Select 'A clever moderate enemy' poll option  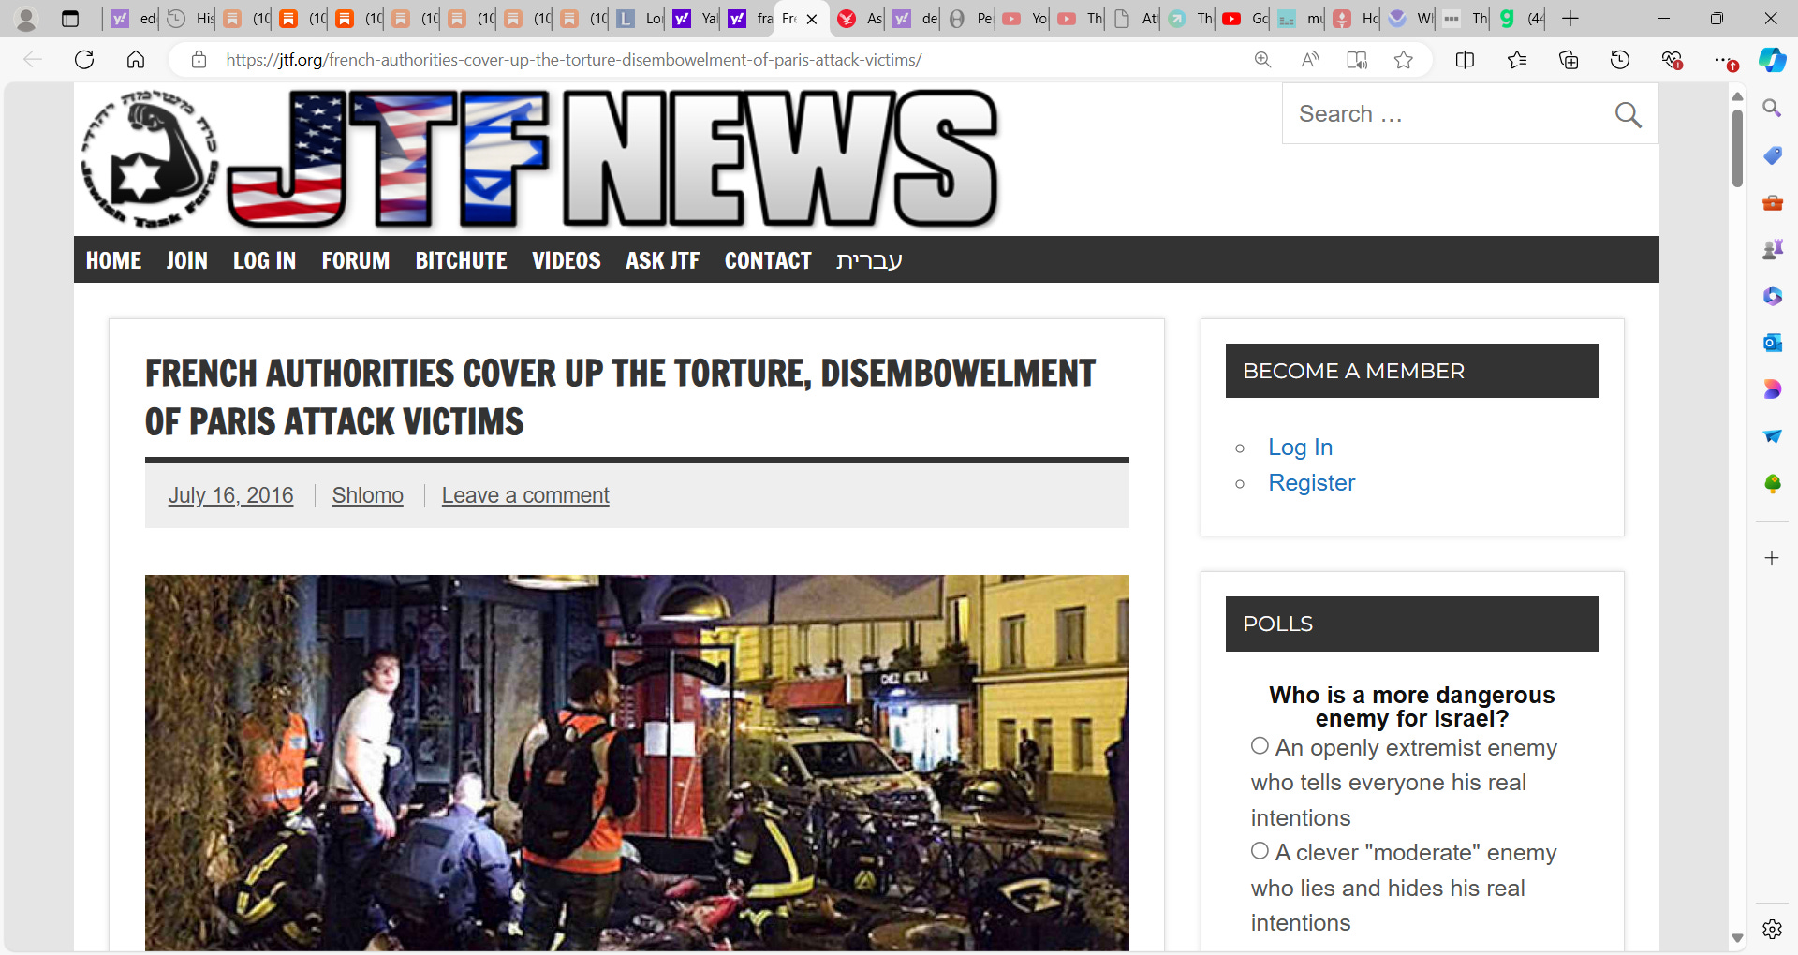tap(1260, 851)
